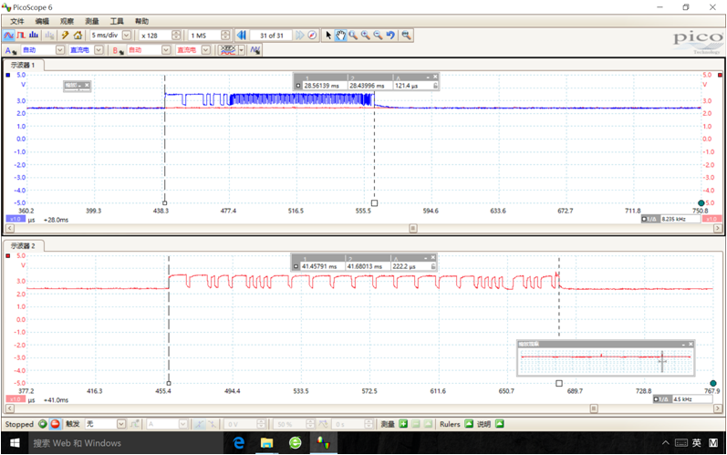Open the 工具 menu
The width and height of the screenshot is (727, 455).
point(117,21)
